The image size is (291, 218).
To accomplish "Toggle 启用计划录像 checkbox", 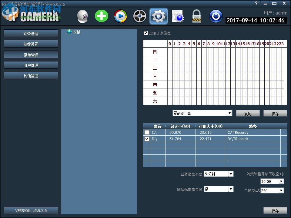I will click(146, 33).
